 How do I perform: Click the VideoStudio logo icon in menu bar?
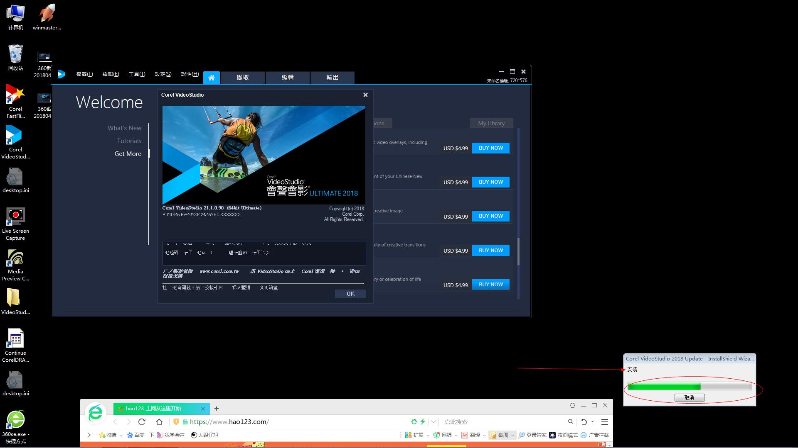[x=62, y=74]
